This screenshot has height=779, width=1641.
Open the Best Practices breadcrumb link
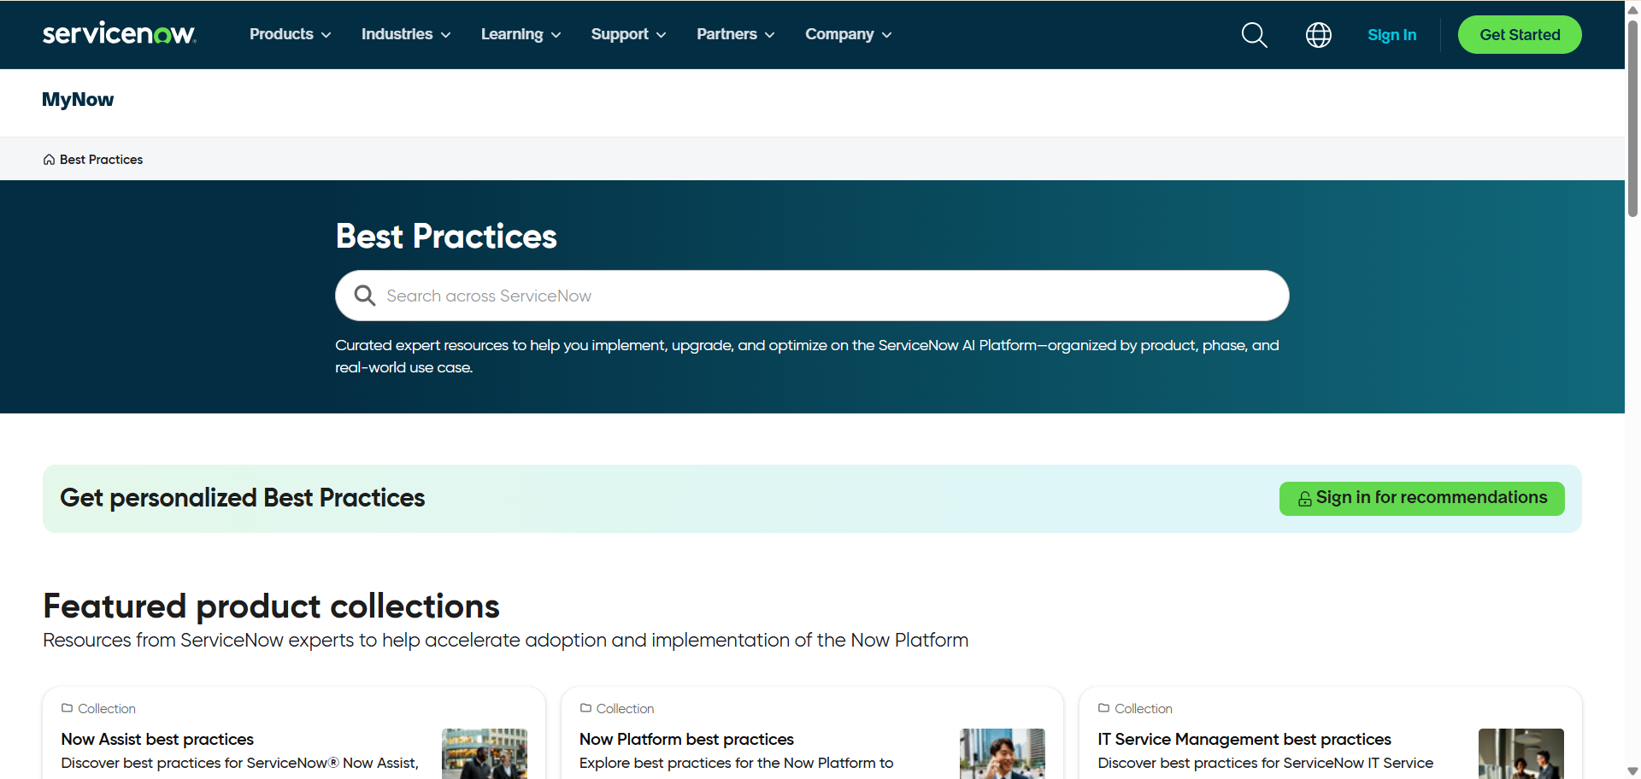coord(101,159)
